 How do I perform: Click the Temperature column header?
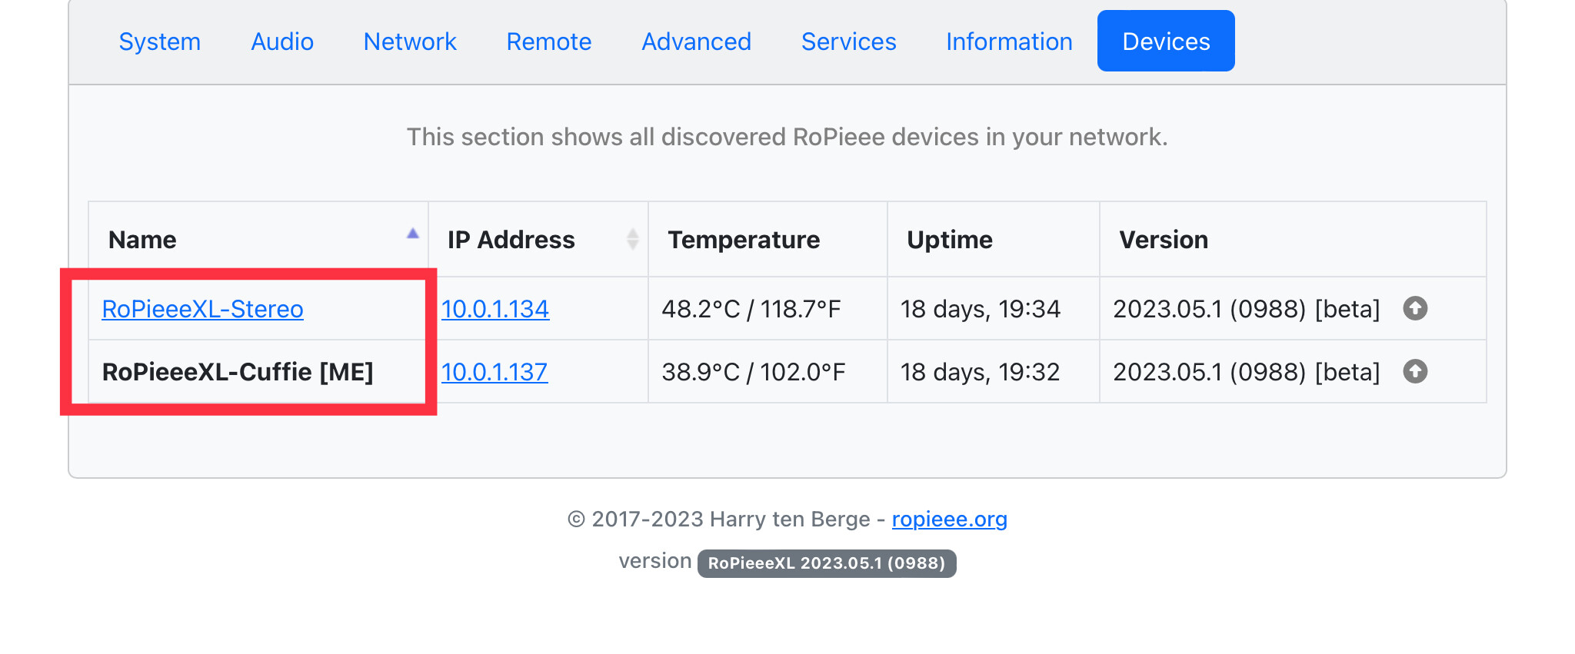click(x=744, y=240)
